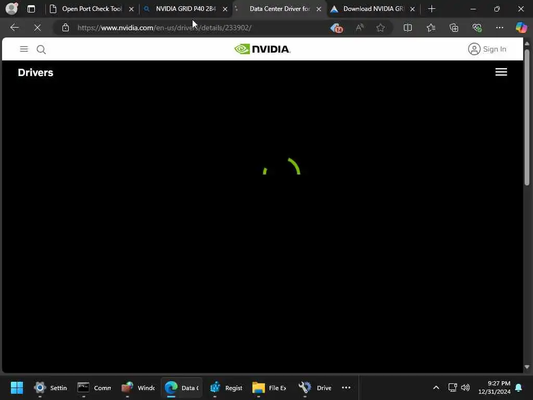Activate Read aloud icon

pos(359,28)
